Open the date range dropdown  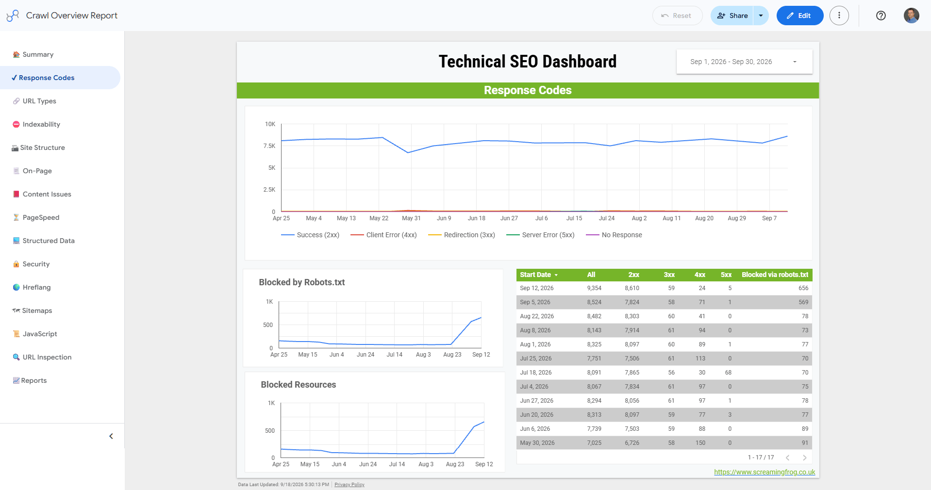point(744,62)
